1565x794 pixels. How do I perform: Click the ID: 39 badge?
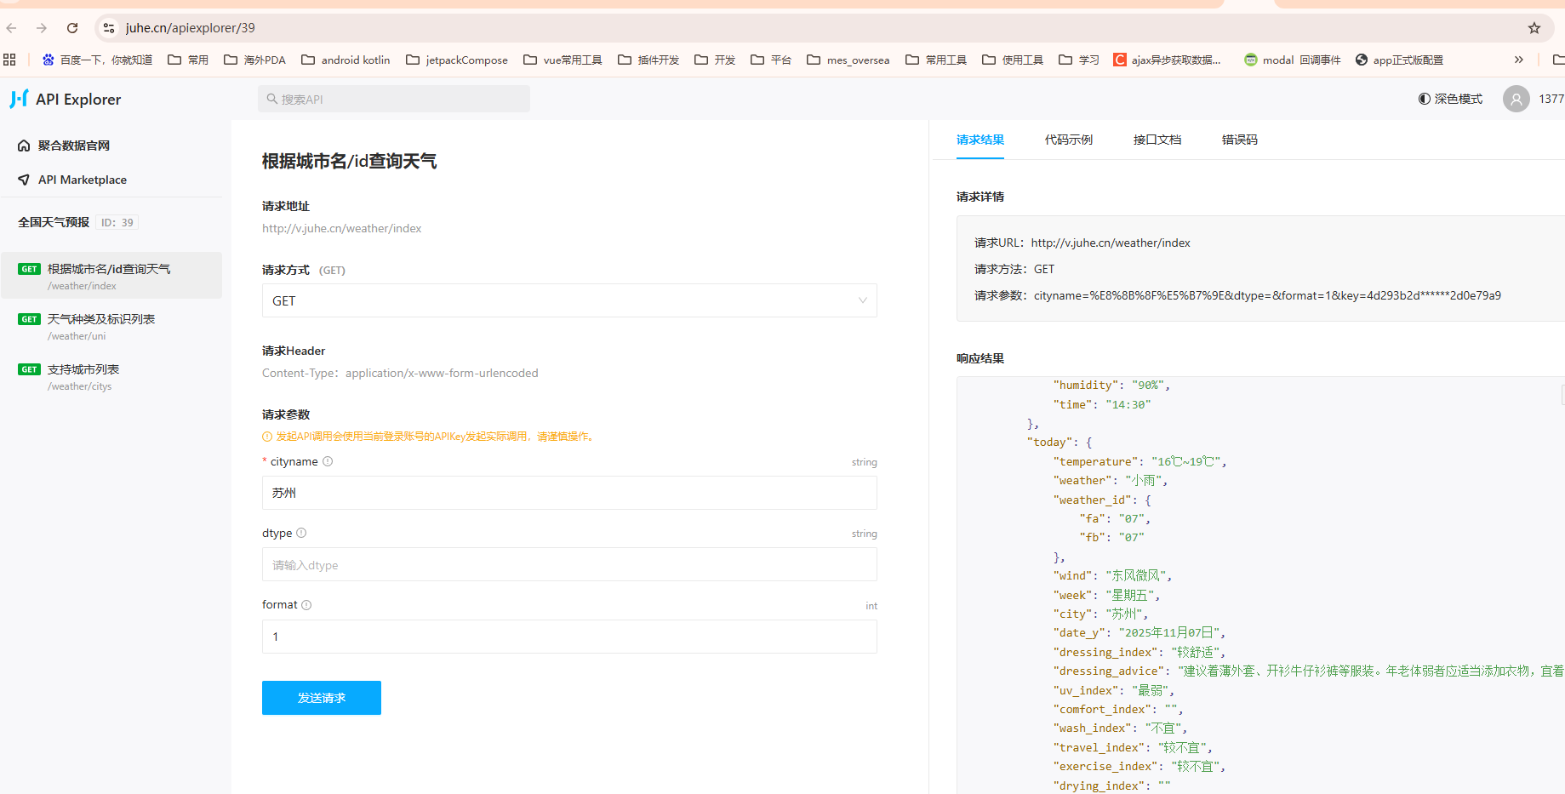pyautogui.click(x=117, y=222)
